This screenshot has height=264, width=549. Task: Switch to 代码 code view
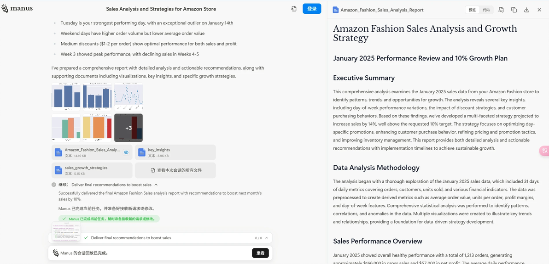click(x=486, y=10)
